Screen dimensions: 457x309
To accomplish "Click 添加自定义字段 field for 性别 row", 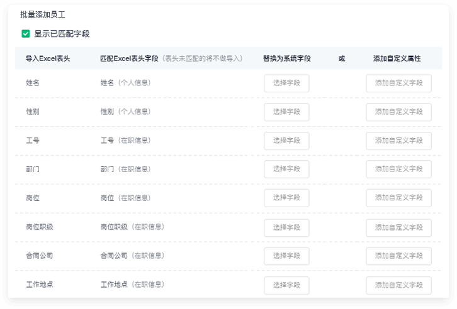I will coord(398,112).
